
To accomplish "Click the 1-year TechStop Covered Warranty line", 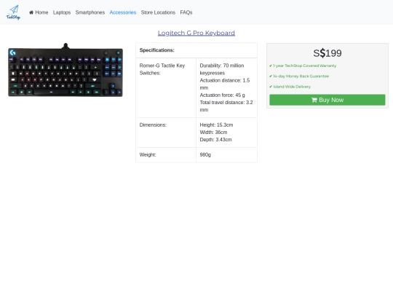I will click(303, 66).
